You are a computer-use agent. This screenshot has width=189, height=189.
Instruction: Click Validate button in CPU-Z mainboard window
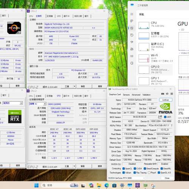point(83,87)
